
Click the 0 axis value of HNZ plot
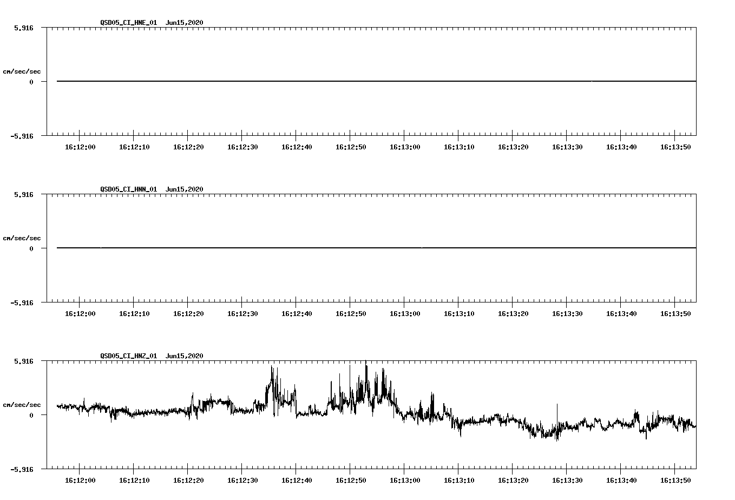click(31, 415)
